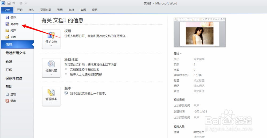Click the 准备共享 heading text
This screenshot has height=138, width=267.
71,60
